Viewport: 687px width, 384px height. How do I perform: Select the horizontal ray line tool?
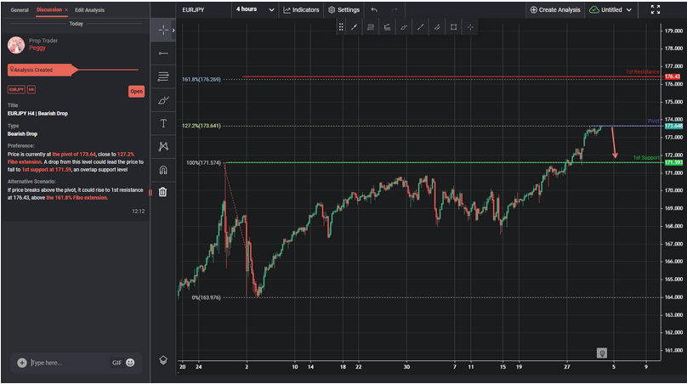163,54
